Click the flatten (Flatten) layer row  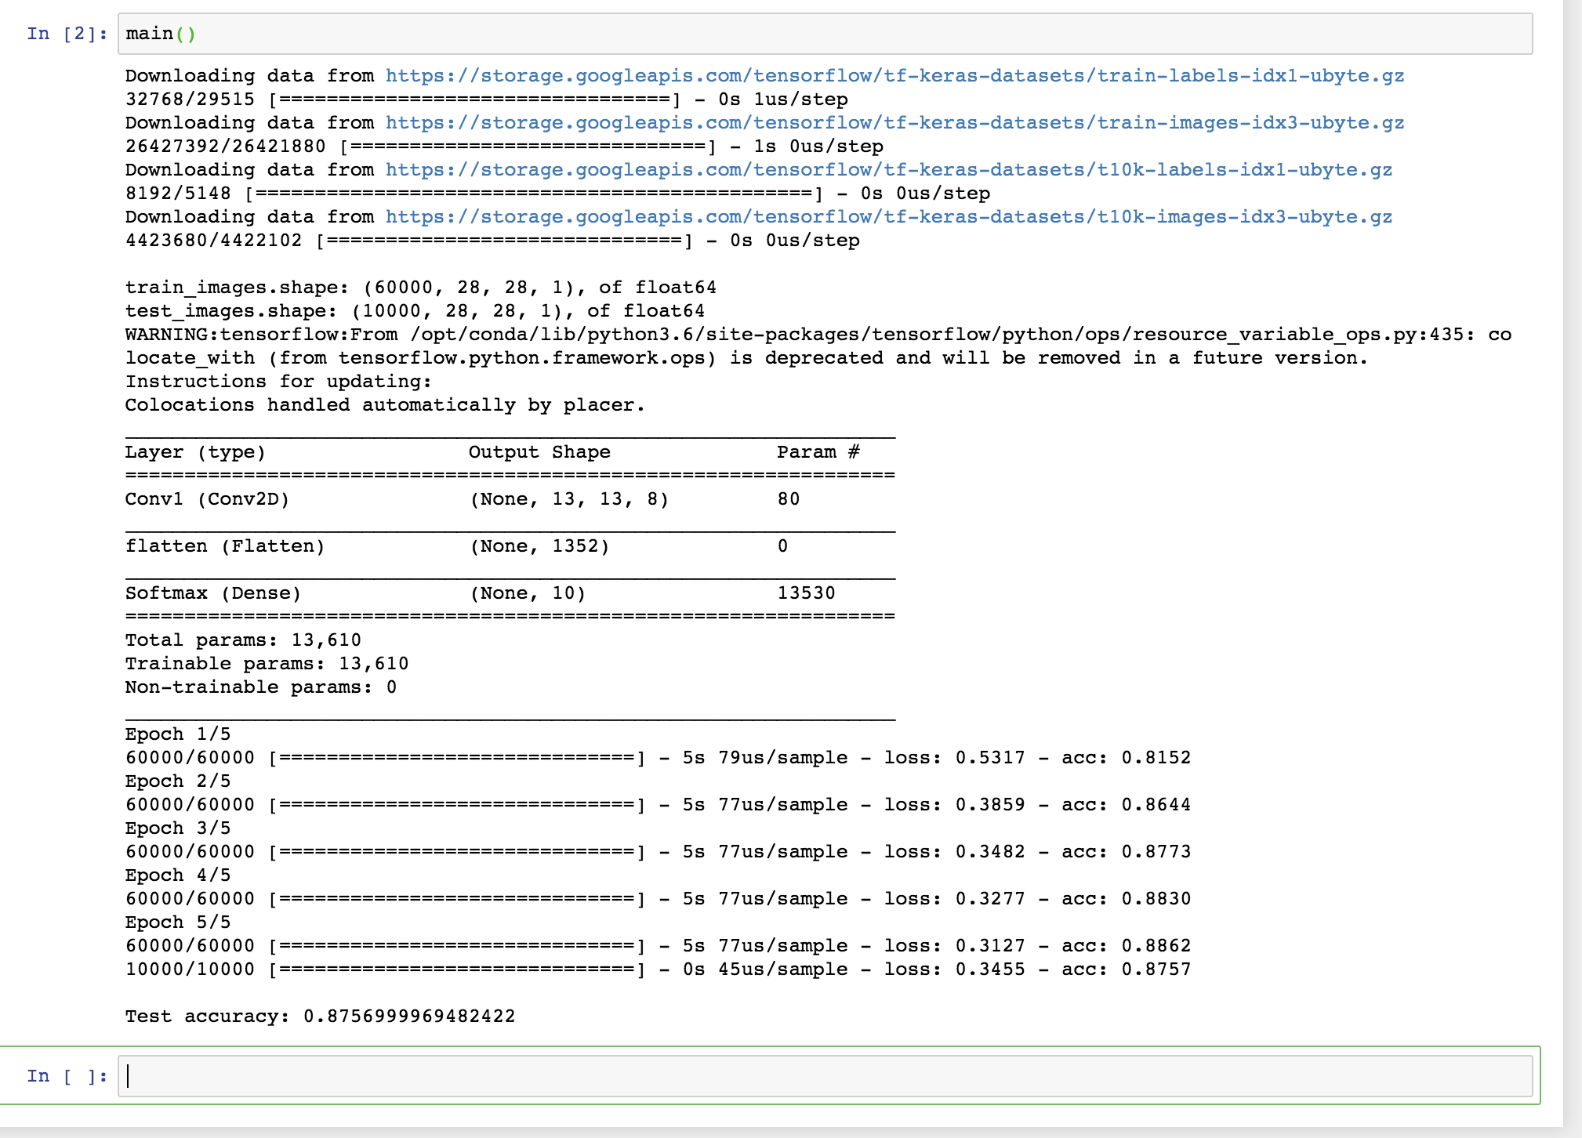pos(224,546)
